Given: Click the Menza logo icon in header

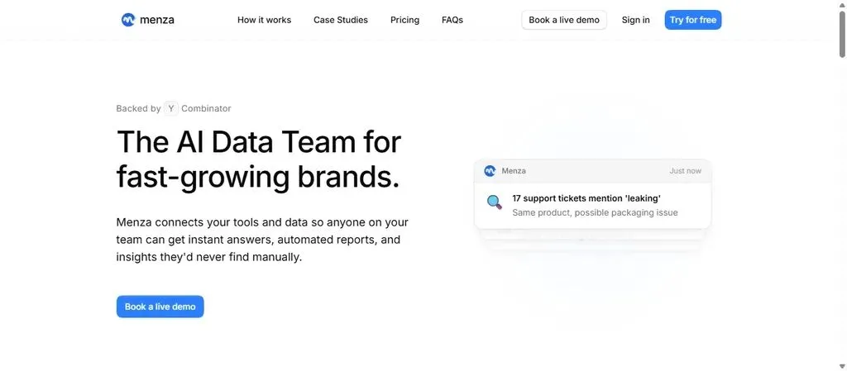Looking at the screenshot, I should pyautogui.click(x=128, y=20).
